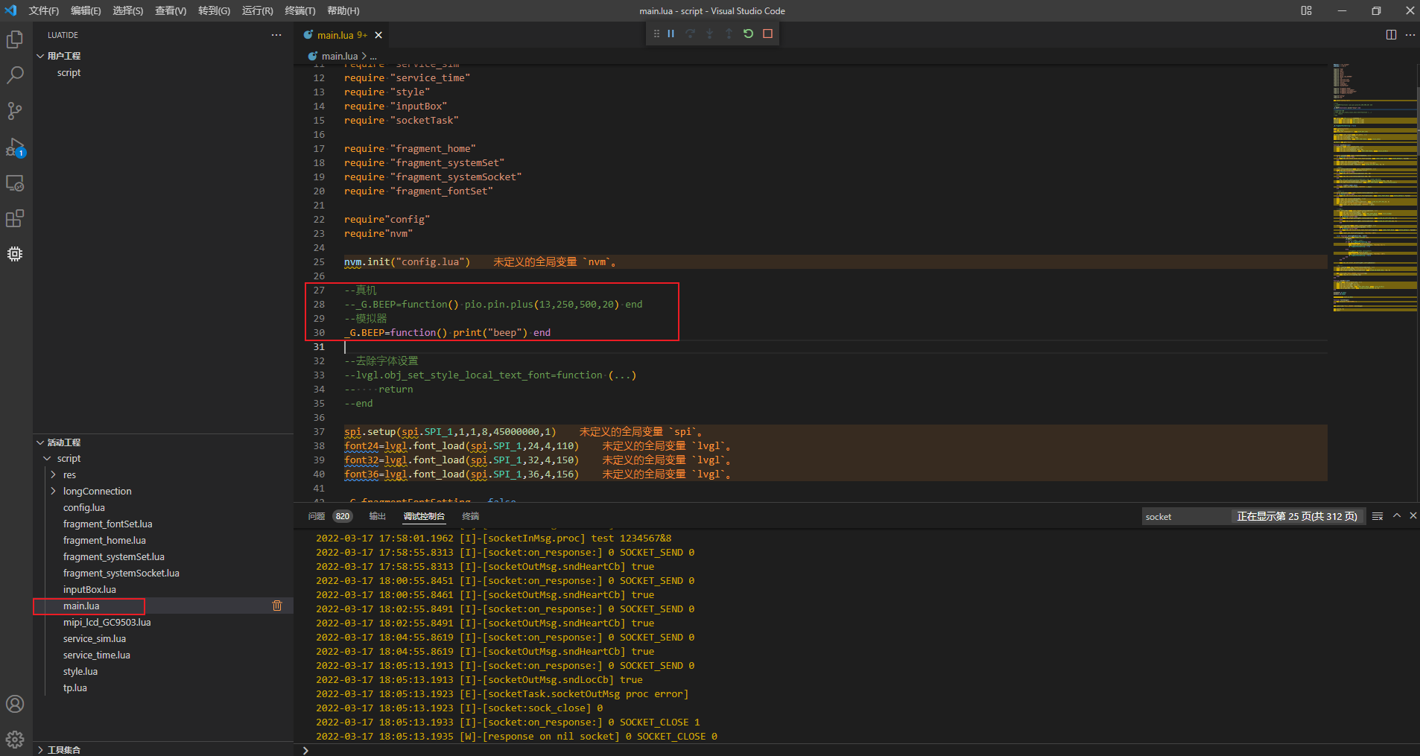
Task: Open the 运行(R) menu
Action: 257,10
